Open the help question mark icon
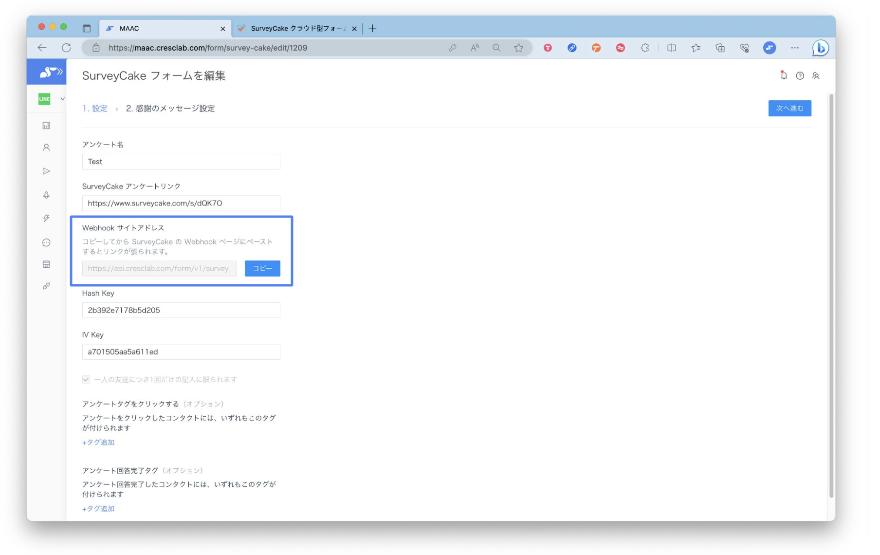This screenshot has width=880, height=555. [x=800, y=76]
